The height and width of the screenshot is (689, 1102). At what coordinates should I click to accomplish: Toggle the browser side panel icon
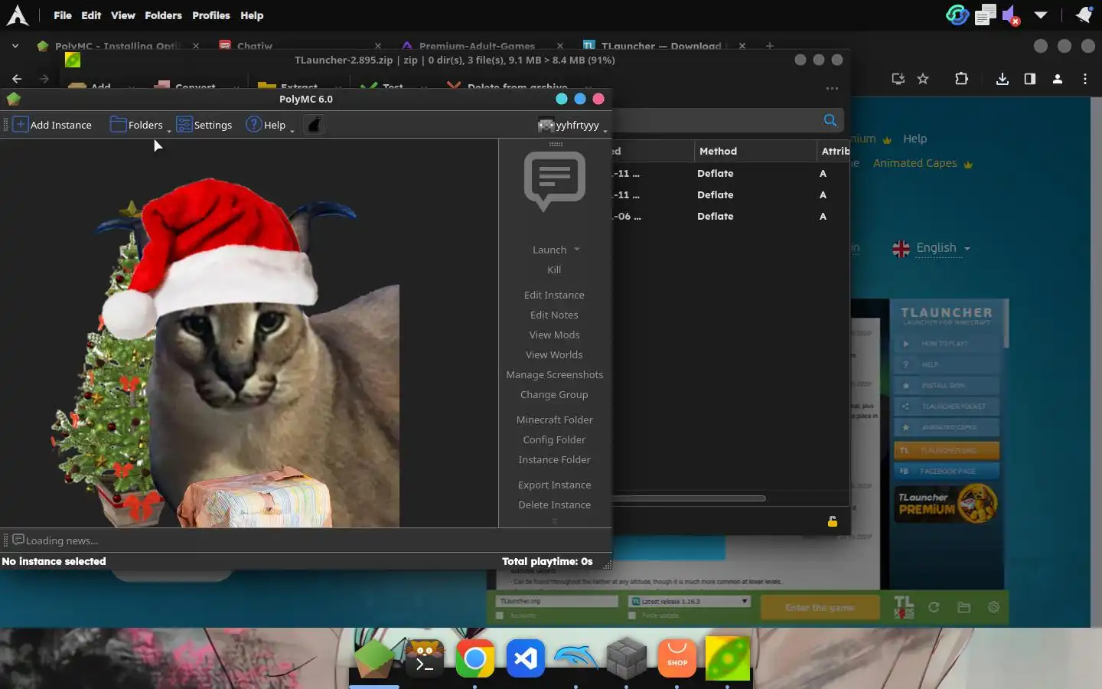[x=1029, y=78]
